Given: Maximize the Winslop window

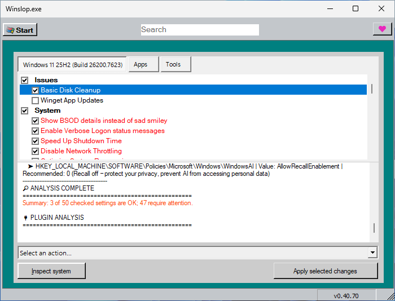Looking at the screenshot, I should tap(355, 9).
